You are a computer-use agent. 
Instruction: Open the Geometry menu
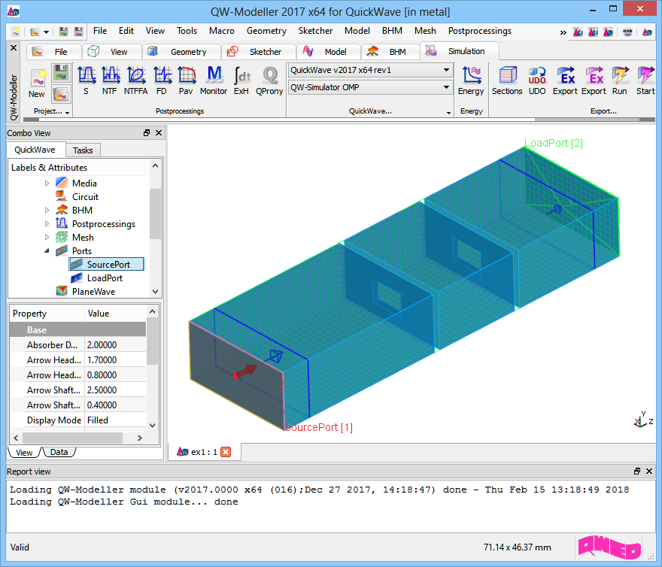(266, 31)
